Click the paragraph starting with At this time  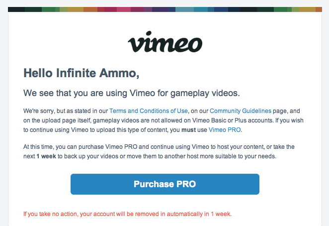tap(159, 151)
